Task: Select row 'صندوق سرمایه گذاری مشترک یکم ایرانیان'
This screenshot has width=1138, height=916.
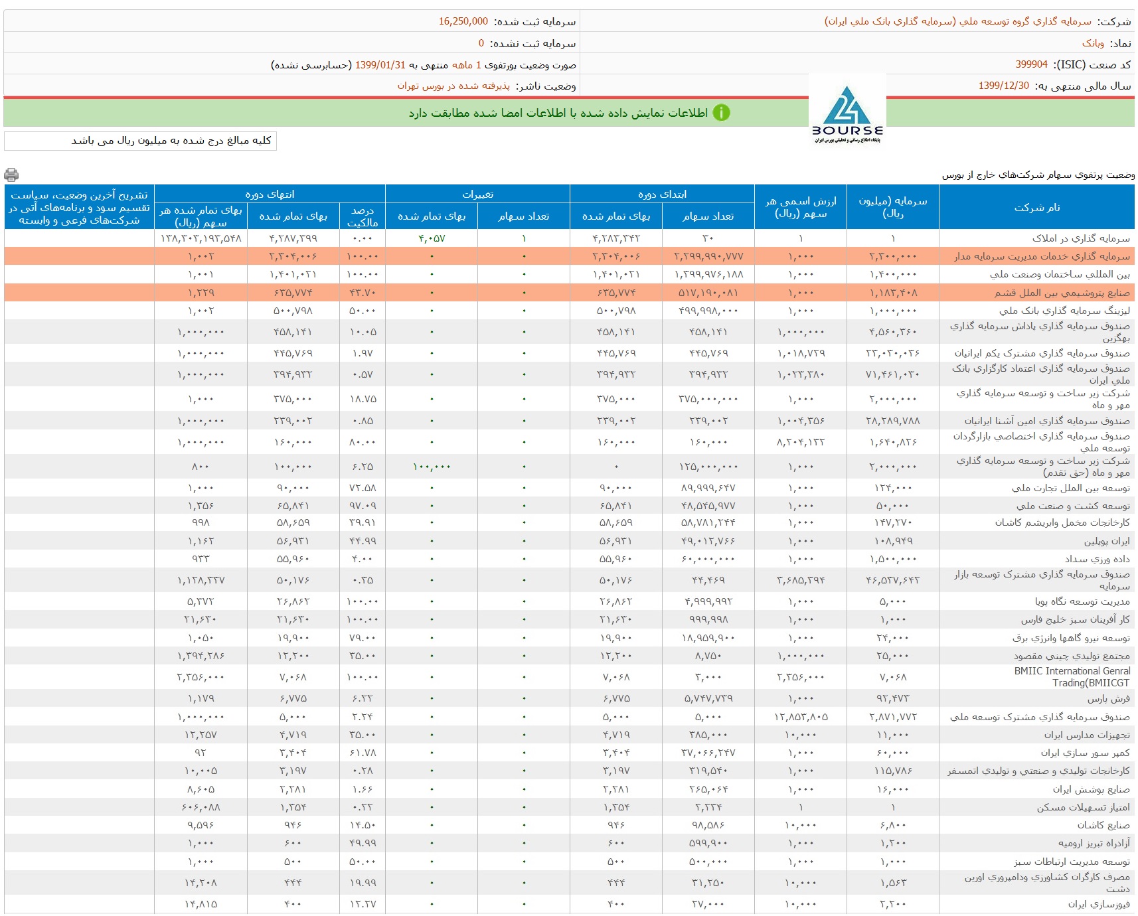Action: 570,353
